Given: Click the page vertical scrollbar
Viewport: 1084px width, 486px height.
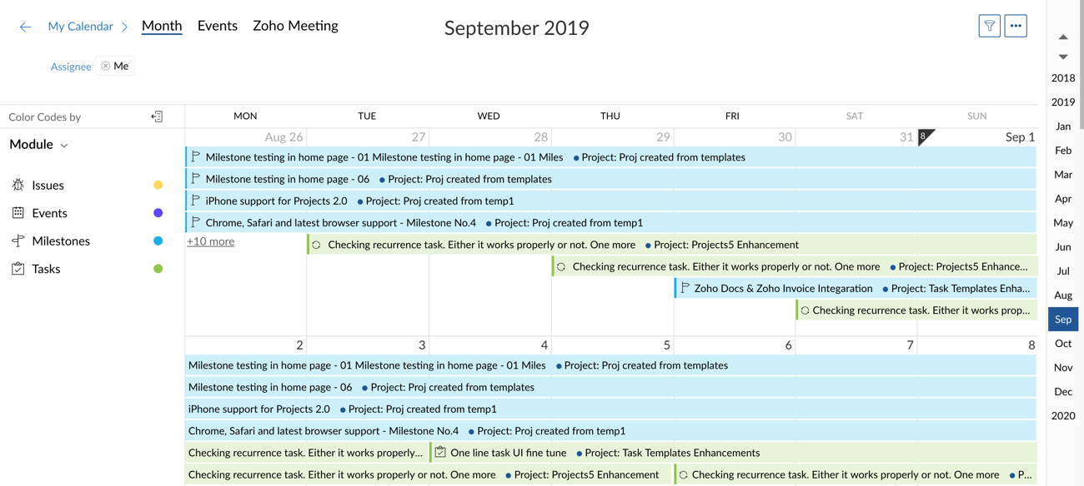Looking at the screenshot, I should tap(1081, 65).
